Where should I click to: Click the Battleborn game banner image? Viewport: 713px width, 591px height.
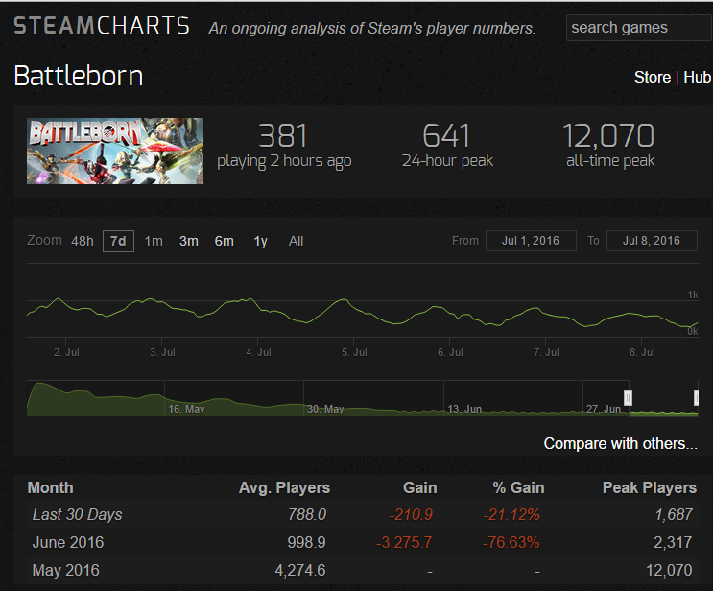[115, 151]
